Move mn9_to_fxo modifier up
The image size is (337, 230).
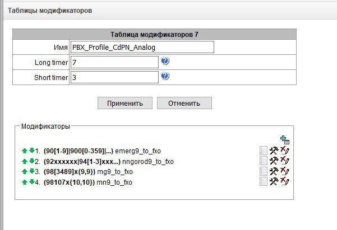25,182
